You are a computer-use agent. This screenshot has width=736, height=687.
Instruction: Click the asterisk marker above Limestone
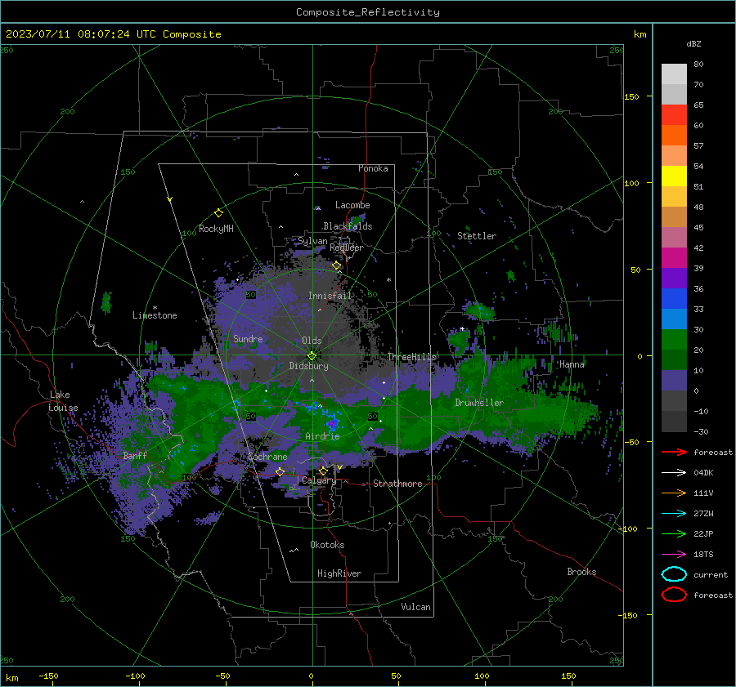155,308
